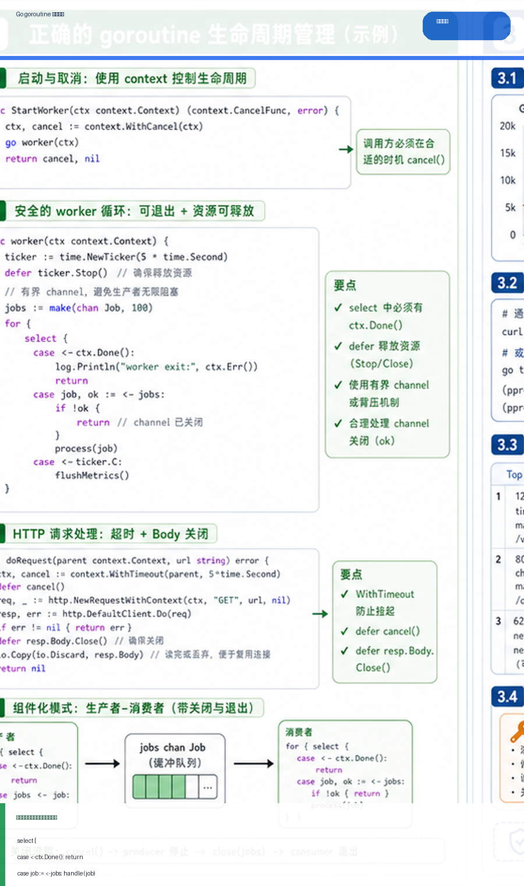Click row number "1" in table 3.3

click(498, 497)
